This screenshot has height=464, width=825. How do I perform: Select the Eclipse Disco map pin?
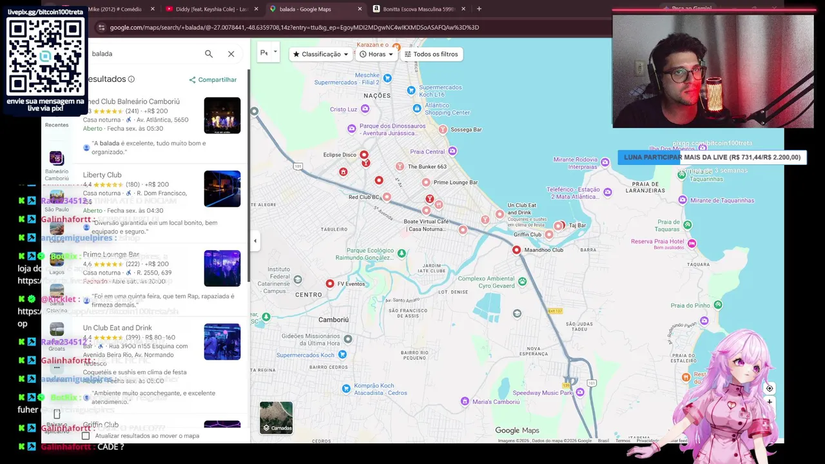tap(364, 155)
